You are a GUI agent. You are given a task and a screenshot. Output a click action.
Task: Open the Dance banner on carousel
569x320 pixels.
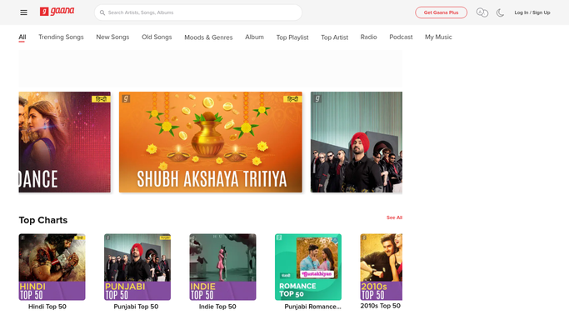tap(65, 142)
